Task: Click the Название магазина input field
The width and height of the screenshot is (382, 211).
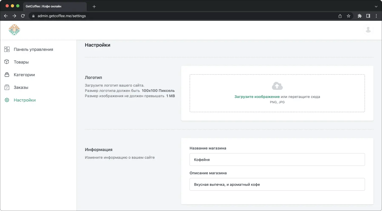Action: 277,160
